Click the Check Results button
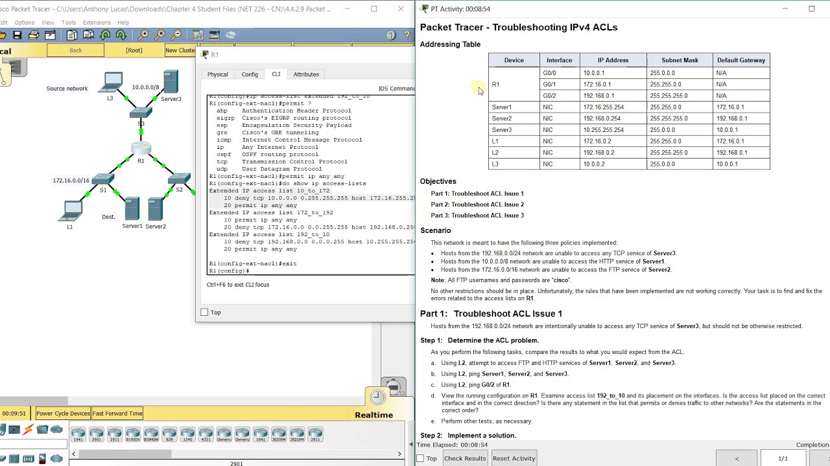This screenshot has width=830, height=466. point(465,458)
